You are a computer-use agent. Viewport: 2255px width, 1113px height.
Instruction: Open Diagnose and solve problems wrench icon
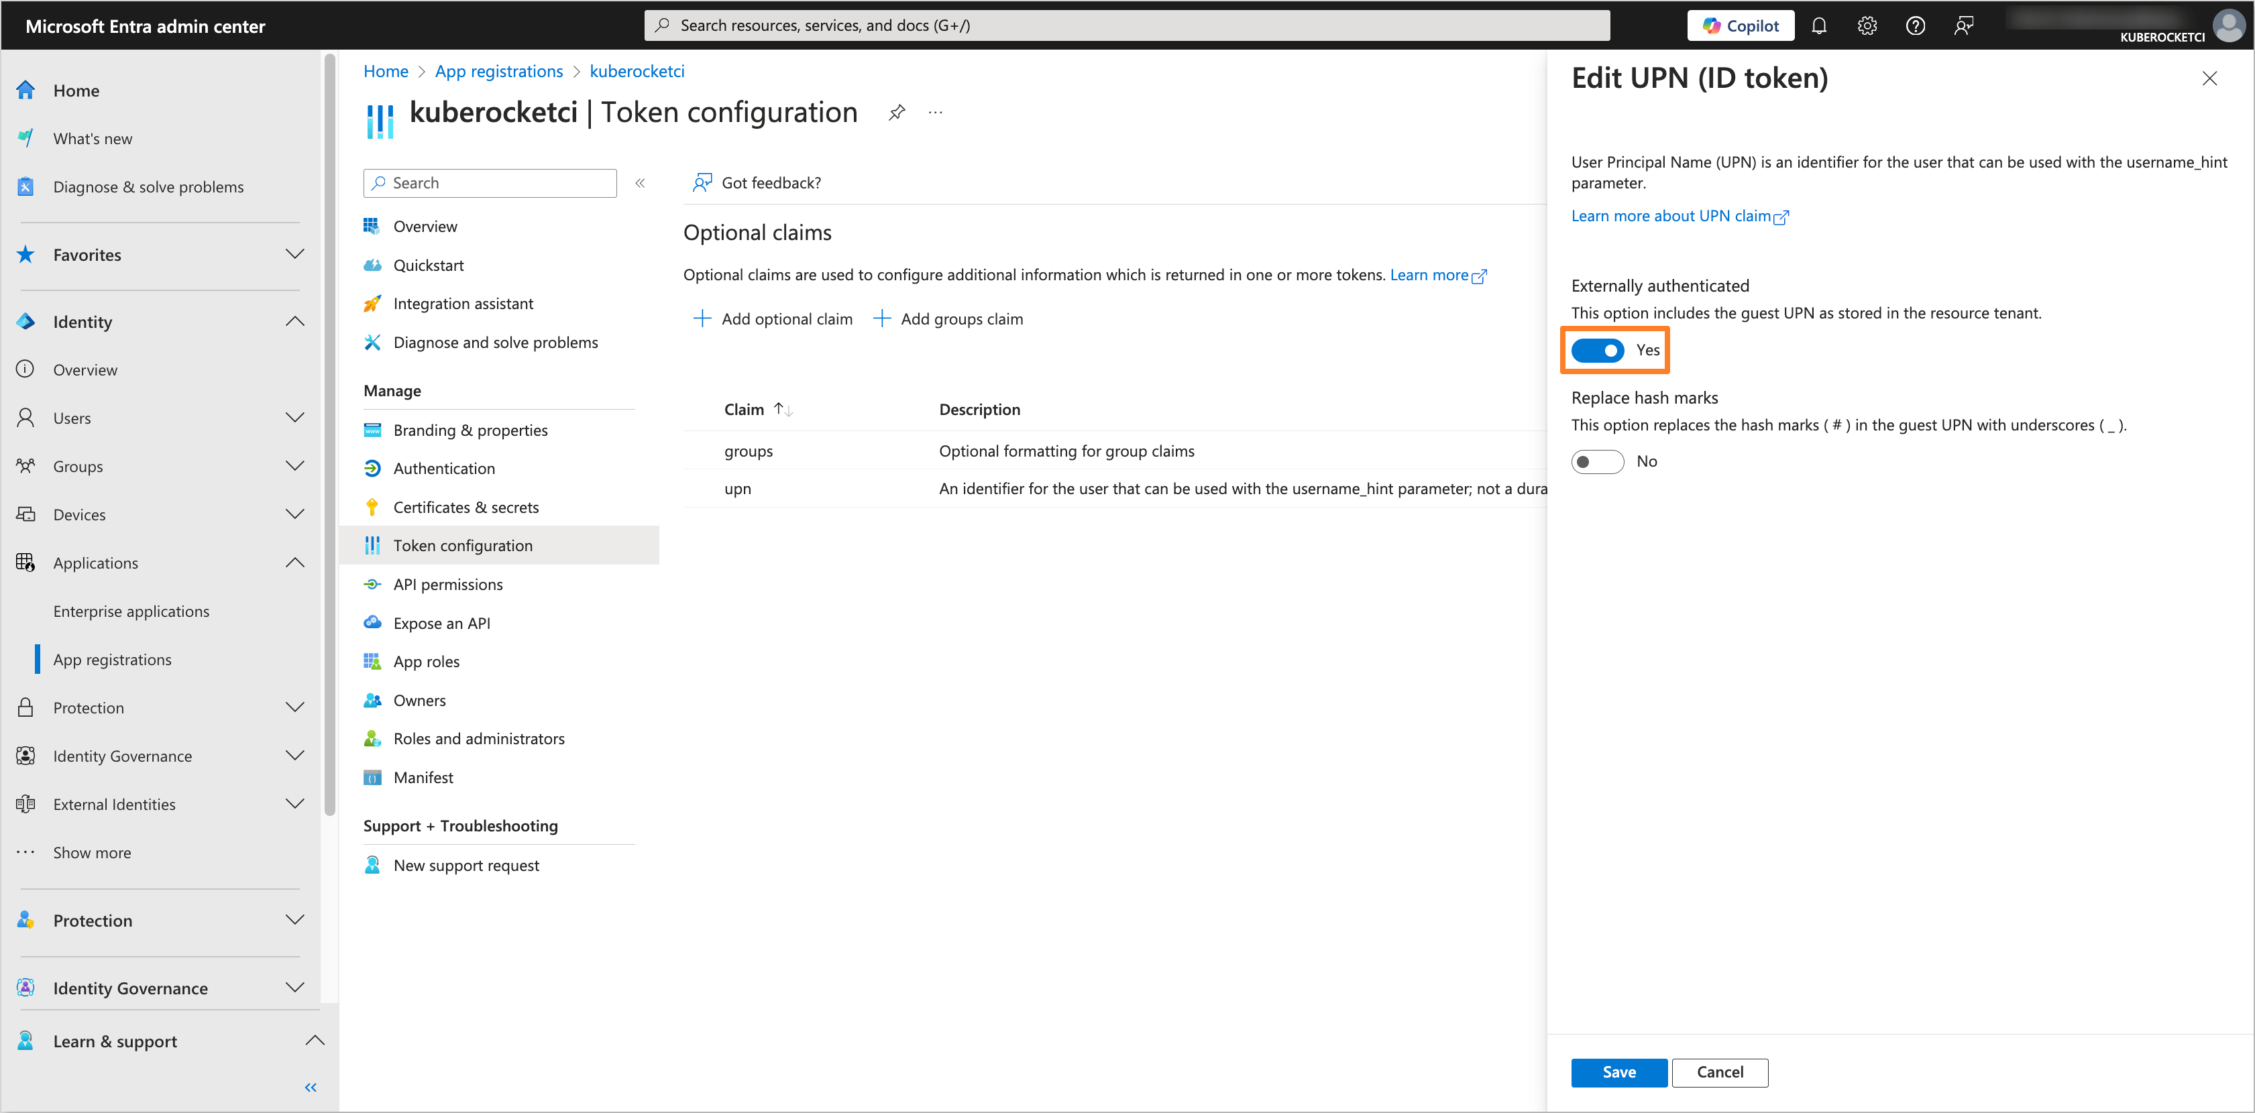(x=372, y=342)
